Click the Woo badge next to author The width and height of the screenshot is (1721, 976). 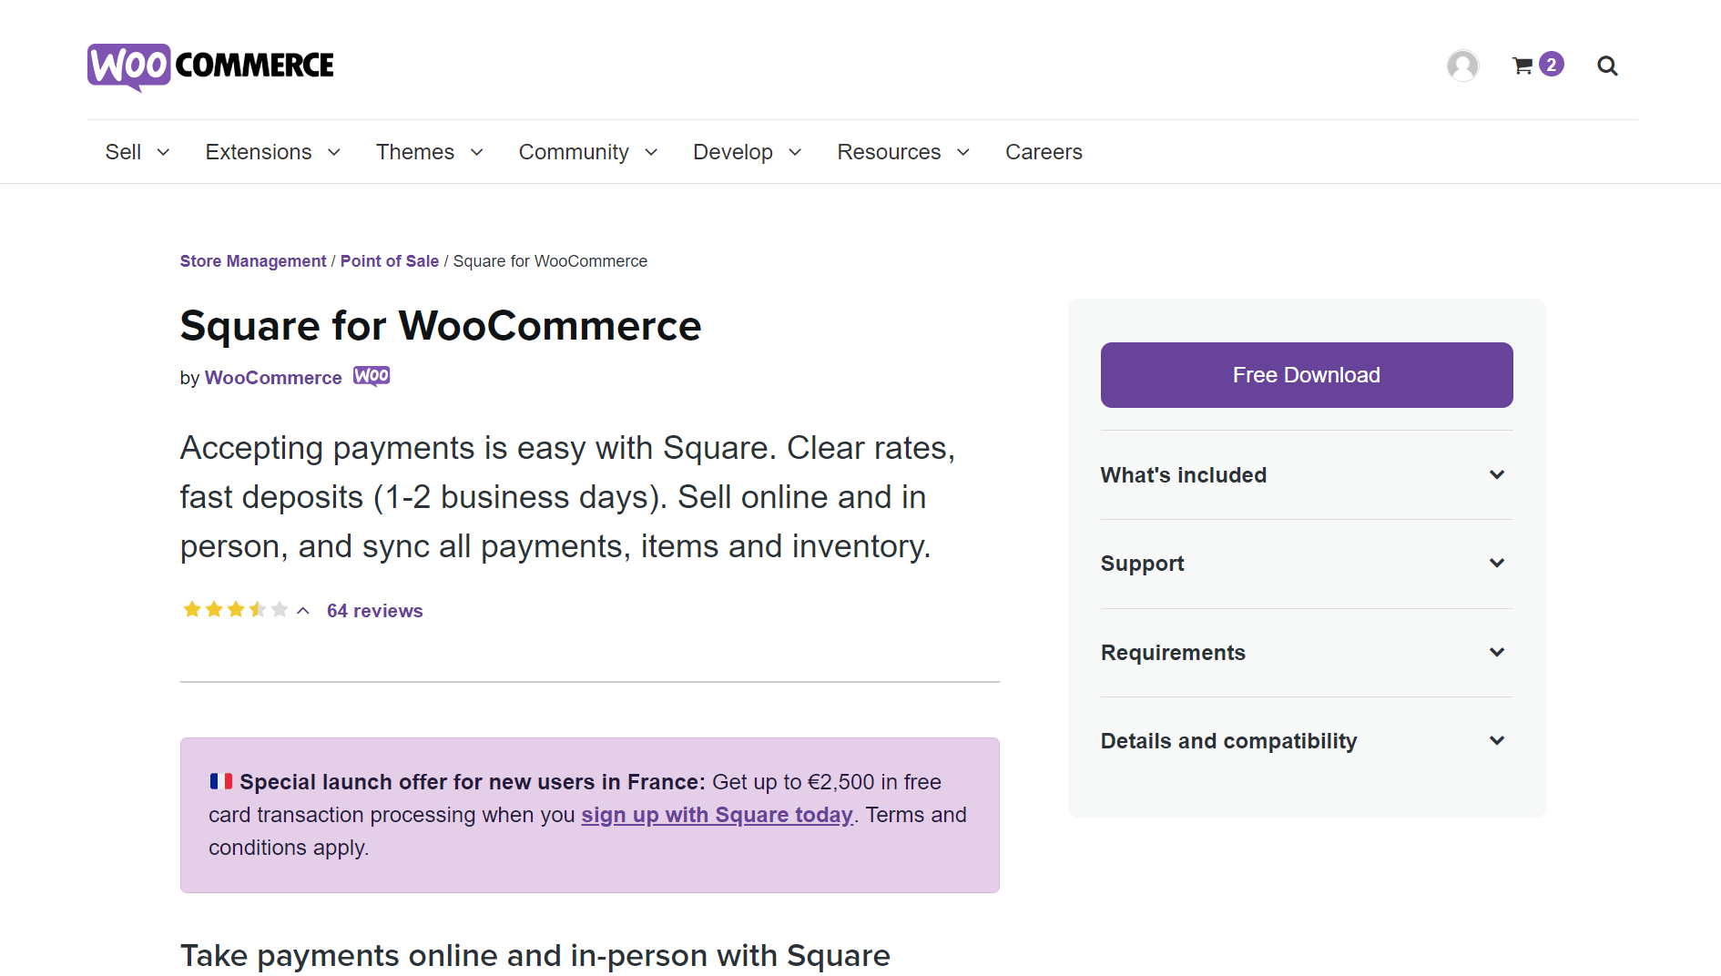372,376
